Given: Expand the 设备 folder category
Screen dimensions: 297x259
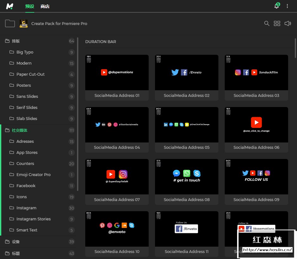Looking at the screenshot, I should (16, 242).
